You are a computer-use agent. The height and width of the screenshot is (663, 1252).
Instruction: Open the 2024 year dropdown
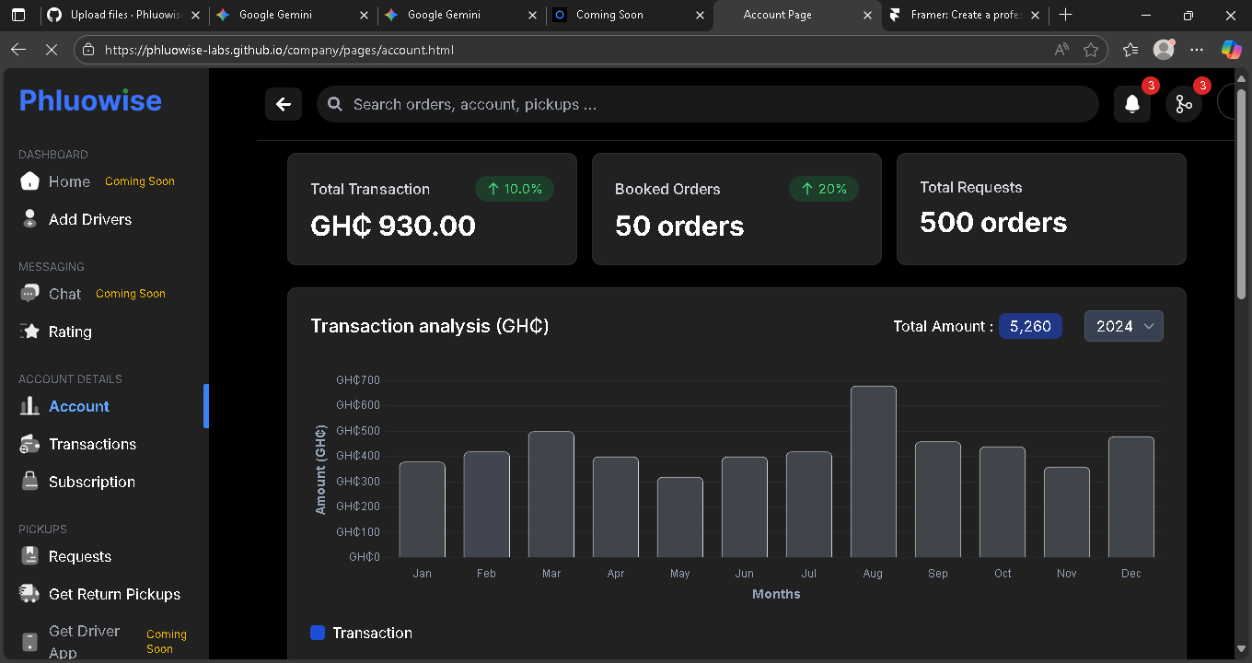tap(1123, 326)
